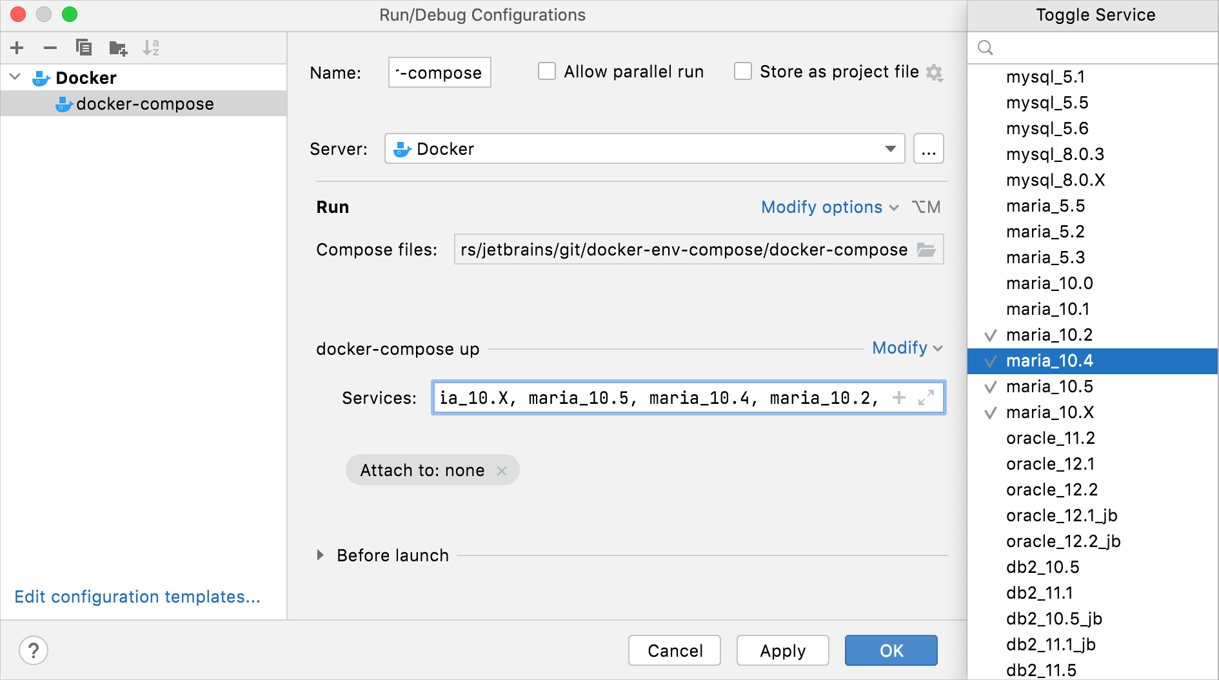Viewport: 1219px width, 680px height.
Task: Select mysql_5.6 in service list
Action: [1093, 128]
